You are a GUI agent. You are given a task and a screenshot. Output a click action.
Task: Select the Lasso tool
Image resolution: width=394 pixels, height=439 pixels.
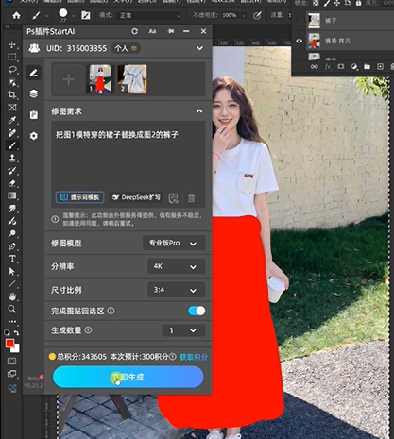coord(12,70)
